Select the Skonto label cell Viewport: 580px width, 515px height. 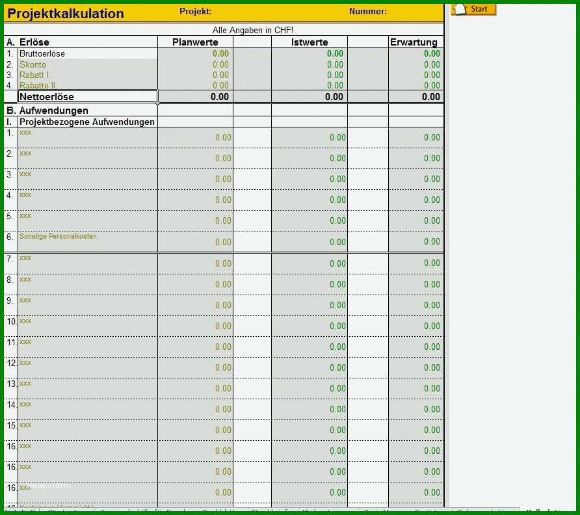(88, 64)
